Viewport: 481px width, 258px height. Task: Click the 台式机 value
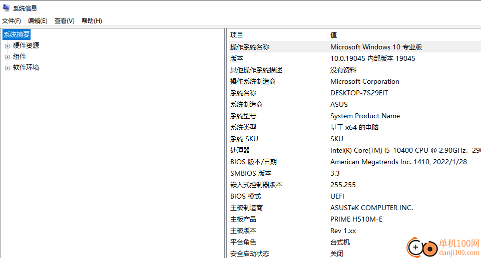(x=340, y=242)
